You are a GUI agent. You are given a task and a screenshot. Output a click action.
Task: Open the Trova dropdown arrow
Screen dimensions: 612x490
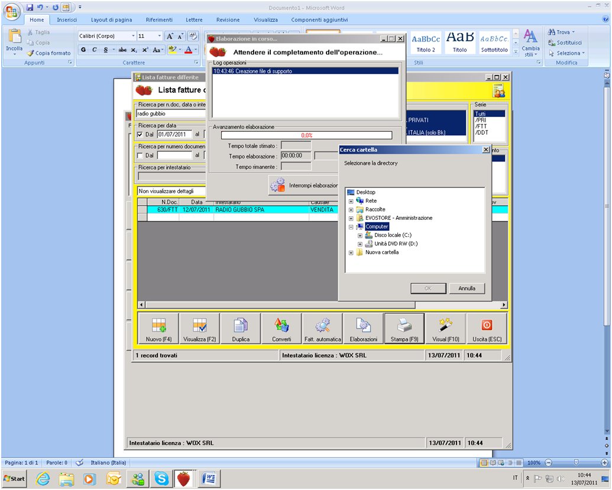tap(574, 32)
